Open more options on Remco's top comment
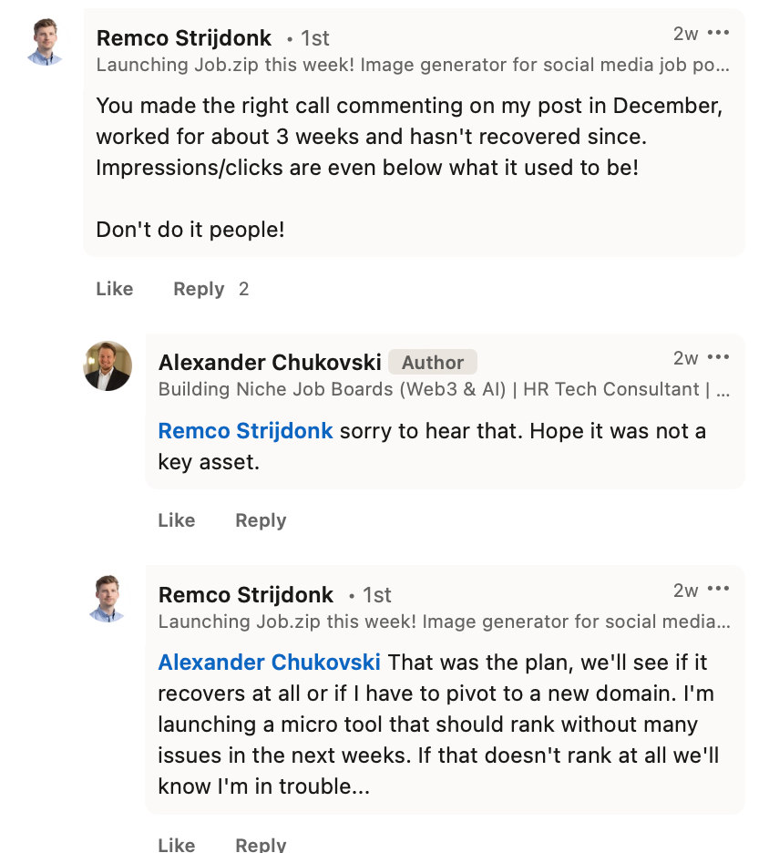 pos(719,34)
